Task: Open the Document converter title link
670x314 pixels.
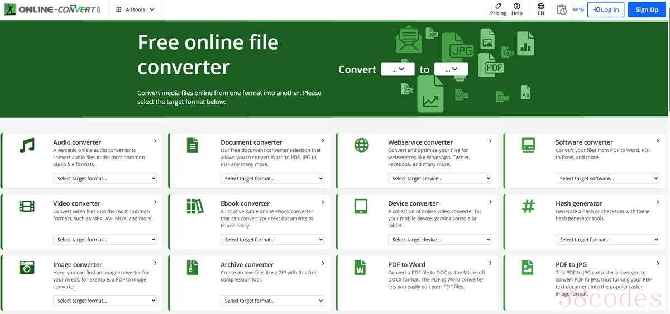Action: tap(251, 142)
